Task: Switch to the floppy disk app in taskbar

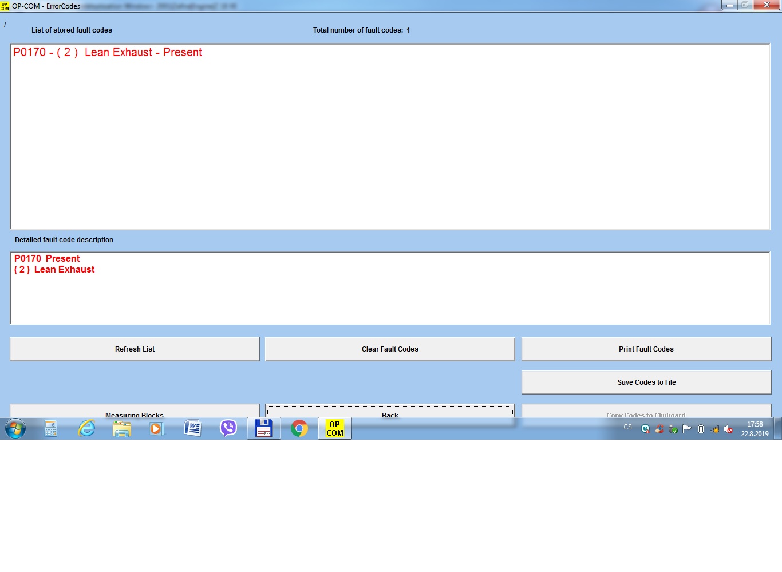Action: point(263,428)
